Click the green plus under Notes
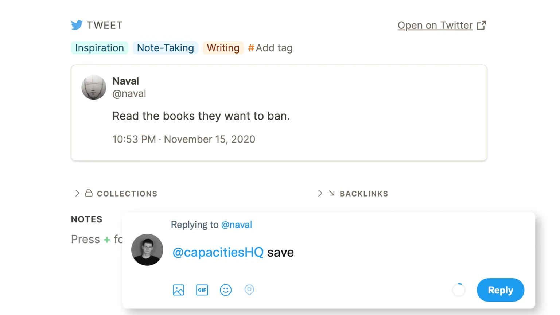Screen dimensions: 560x315 pos(106,240)
